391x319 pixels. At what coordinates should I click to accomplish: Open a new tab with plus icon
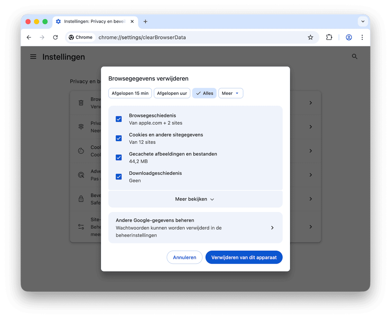145,22
